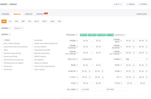The height and width of the screenshot is (99, 151).
Task: Choose the 意大利 marketplace
Action: [x=37, y=21]
